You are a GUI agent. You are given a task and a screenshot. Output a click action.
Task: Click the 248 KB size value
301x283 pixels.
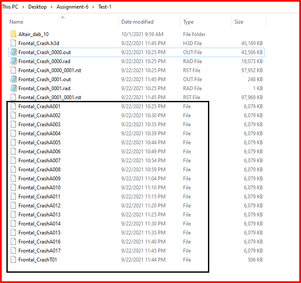(x=255, y=79)
